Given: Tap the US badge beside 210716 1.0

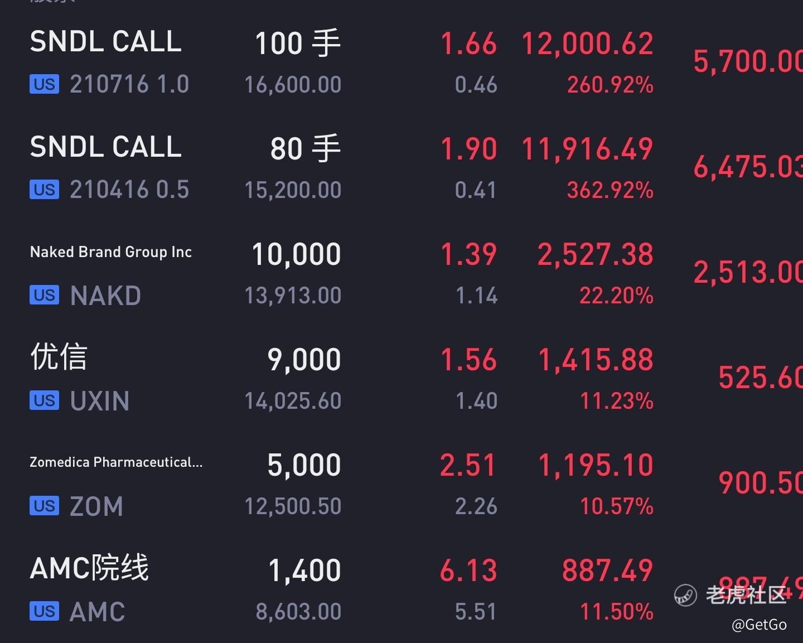Looking at the screenshot, I should [44, 85].
